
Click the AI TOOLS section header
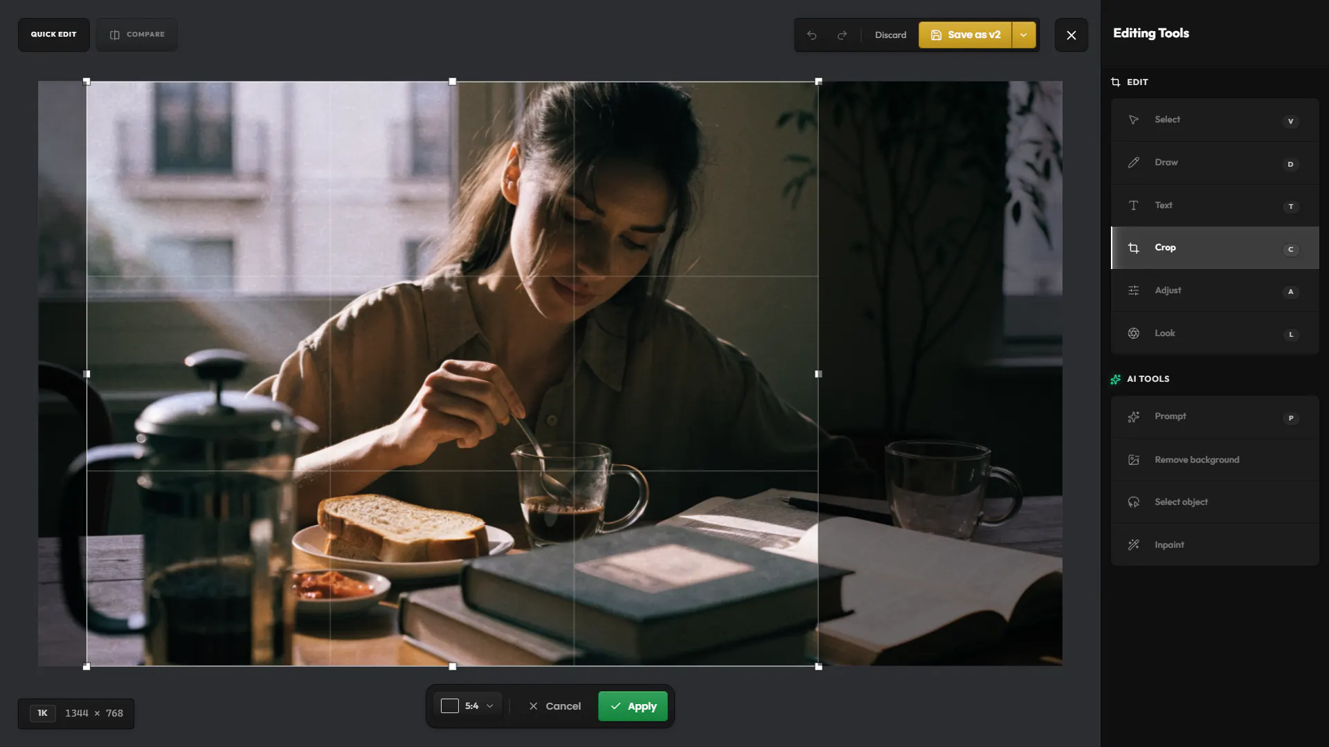(x=1140, y=379)
